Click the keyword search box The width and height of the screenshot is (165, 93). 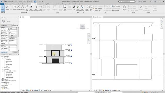(127, 2)
